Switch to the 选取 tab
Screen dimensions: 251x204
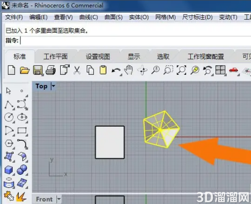click(163, 57)
